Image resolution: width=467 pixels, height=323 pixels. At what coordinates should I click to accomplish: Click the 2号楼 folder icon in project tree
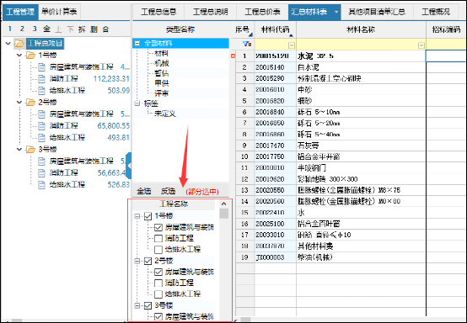[30, 103]
